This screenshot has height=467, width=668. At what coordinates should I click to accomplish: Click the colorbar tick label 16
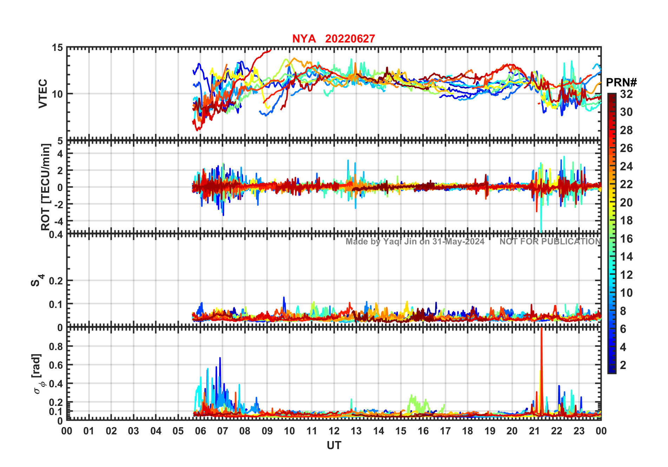click(626, 239)
